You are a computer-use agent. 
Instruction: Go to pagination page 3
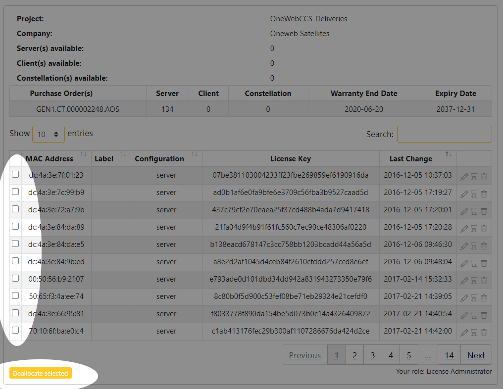click(x=372, y=355)
